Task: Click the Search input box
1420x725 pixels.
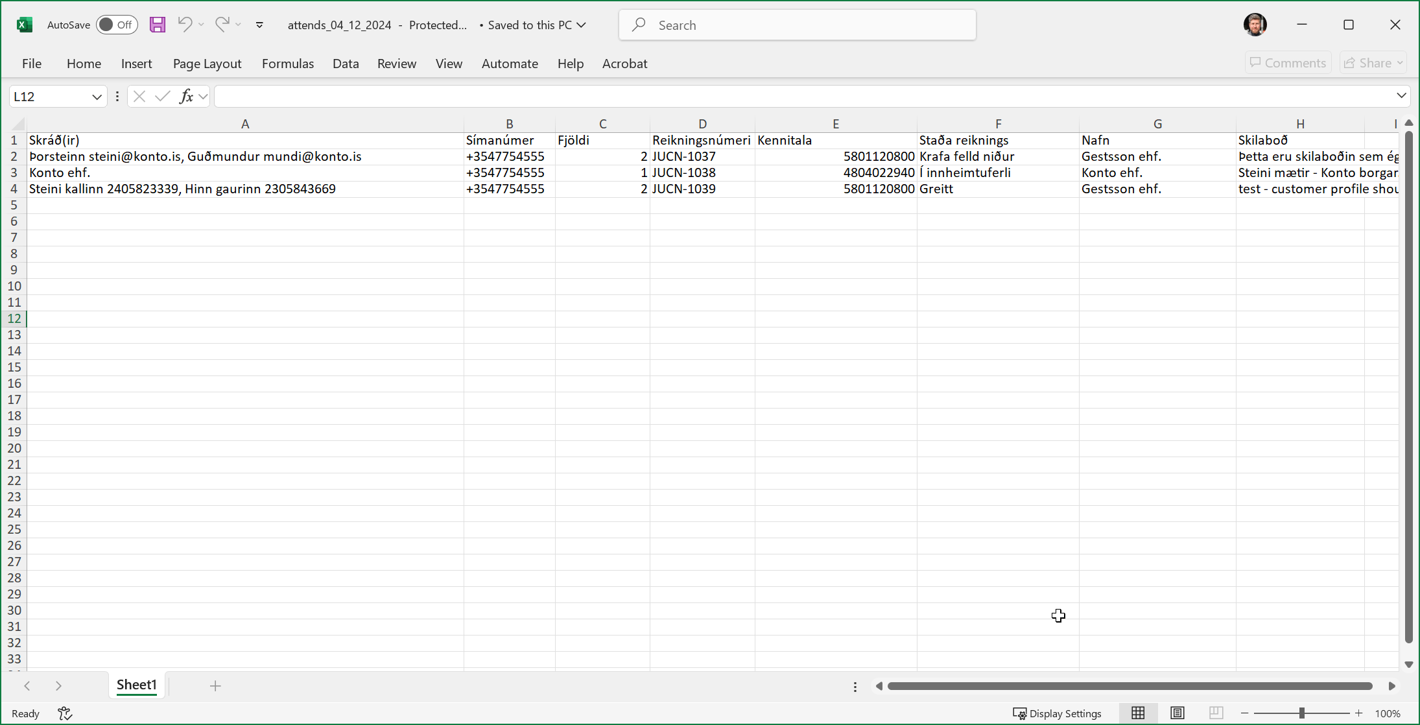Action: (798, 25)
